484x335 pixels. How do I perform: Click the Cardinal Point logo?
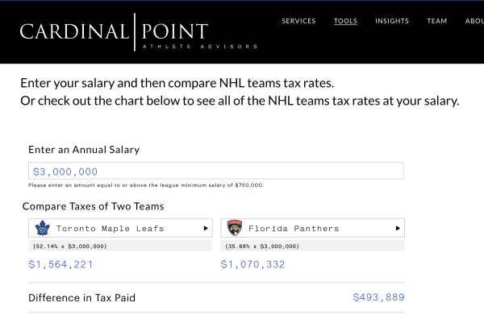[x=114, y=32]
